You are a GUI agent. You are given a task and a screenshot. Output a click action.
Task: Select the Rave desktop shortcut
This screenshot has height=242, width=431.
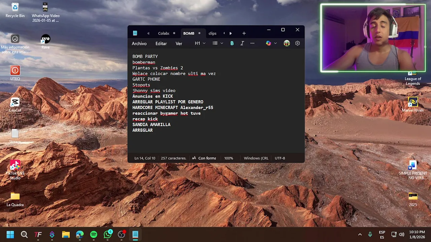[x=45, y=42]
